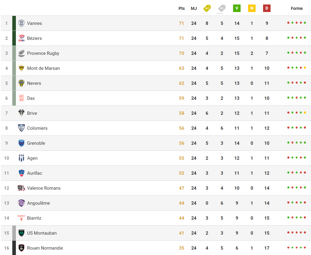Viewport: 311px width, 255px height.
Task: Click the yellow N draws column icon
Action: (x=252, y=8)
